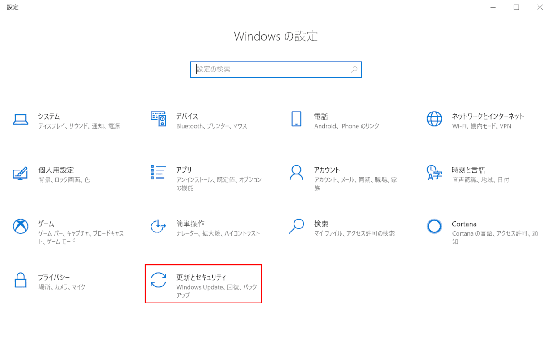Click the 設定 window title text
551x357 pixels.
click(13, 8)
